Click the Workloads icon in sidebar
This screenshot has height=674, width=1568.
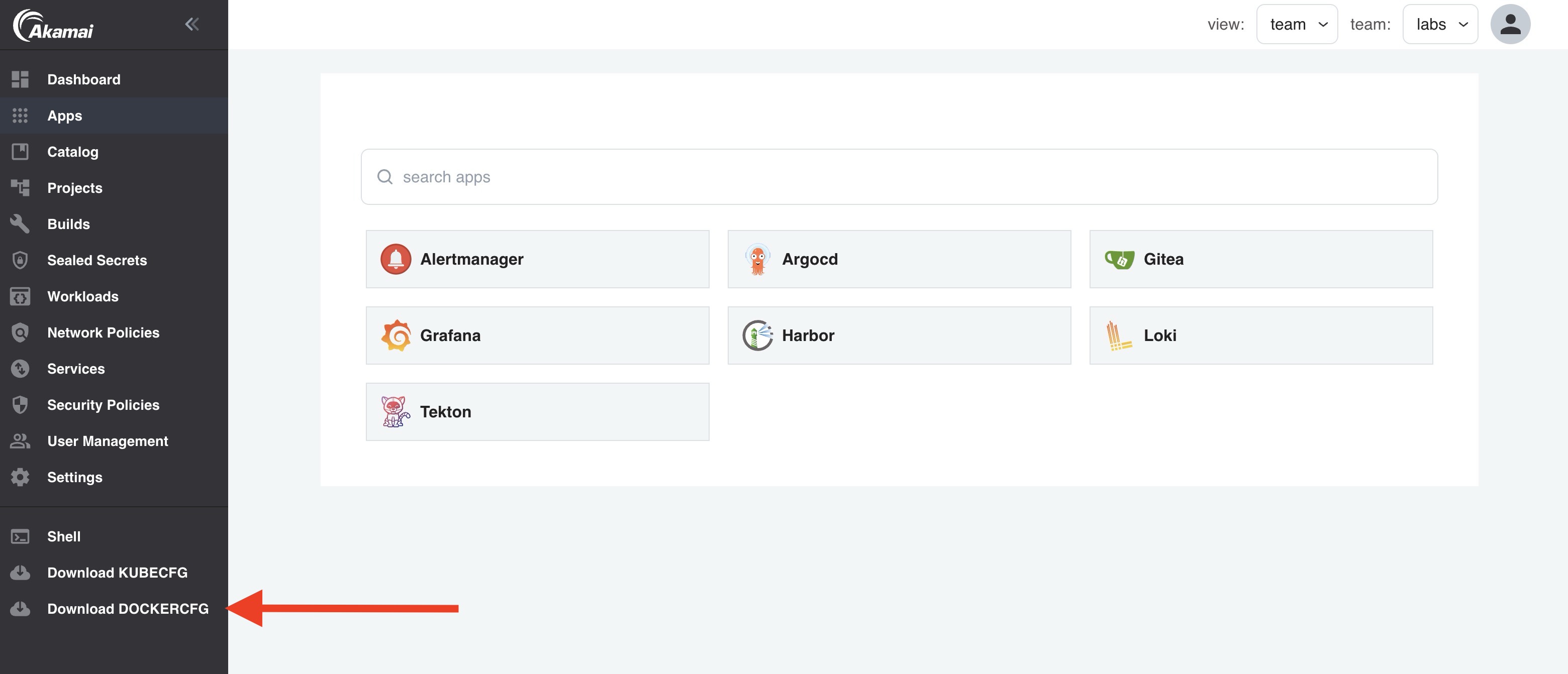pyautogui.click(x=20, y=296)
